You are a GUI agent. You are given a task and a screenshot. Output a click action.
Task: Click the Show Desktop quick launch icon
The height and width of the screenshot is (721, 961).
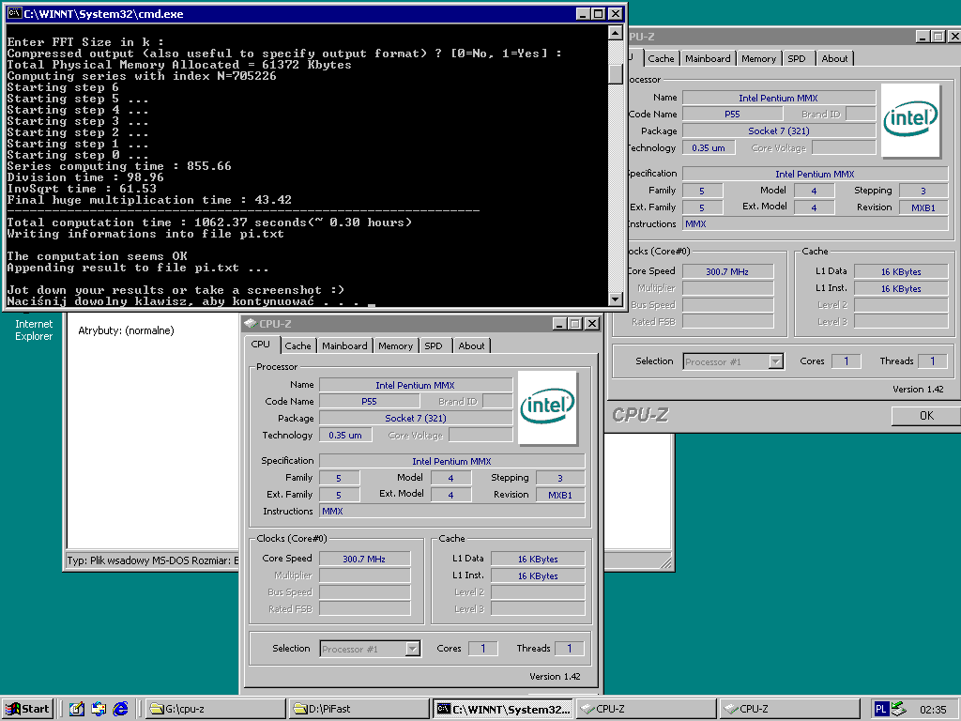[x=76, y=709]
